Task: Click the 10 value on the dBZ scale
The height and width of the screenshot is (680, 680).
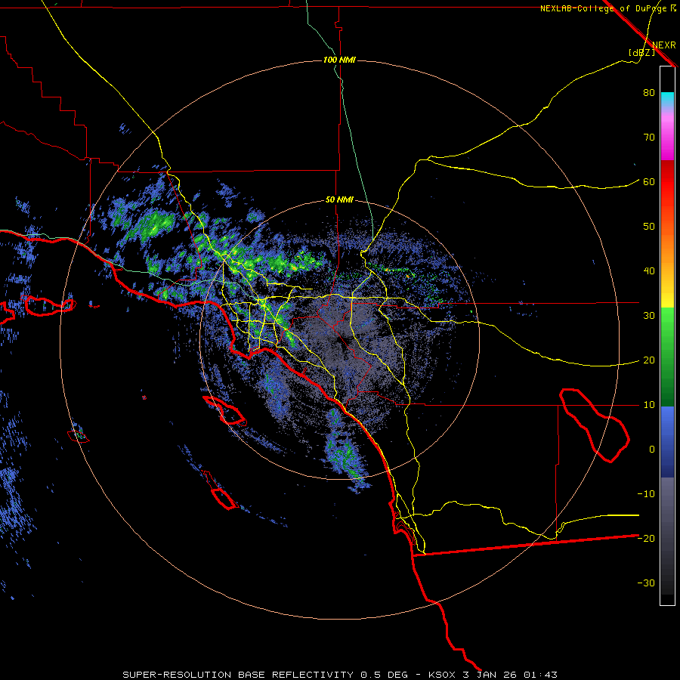Action: [x=649, y=405]
